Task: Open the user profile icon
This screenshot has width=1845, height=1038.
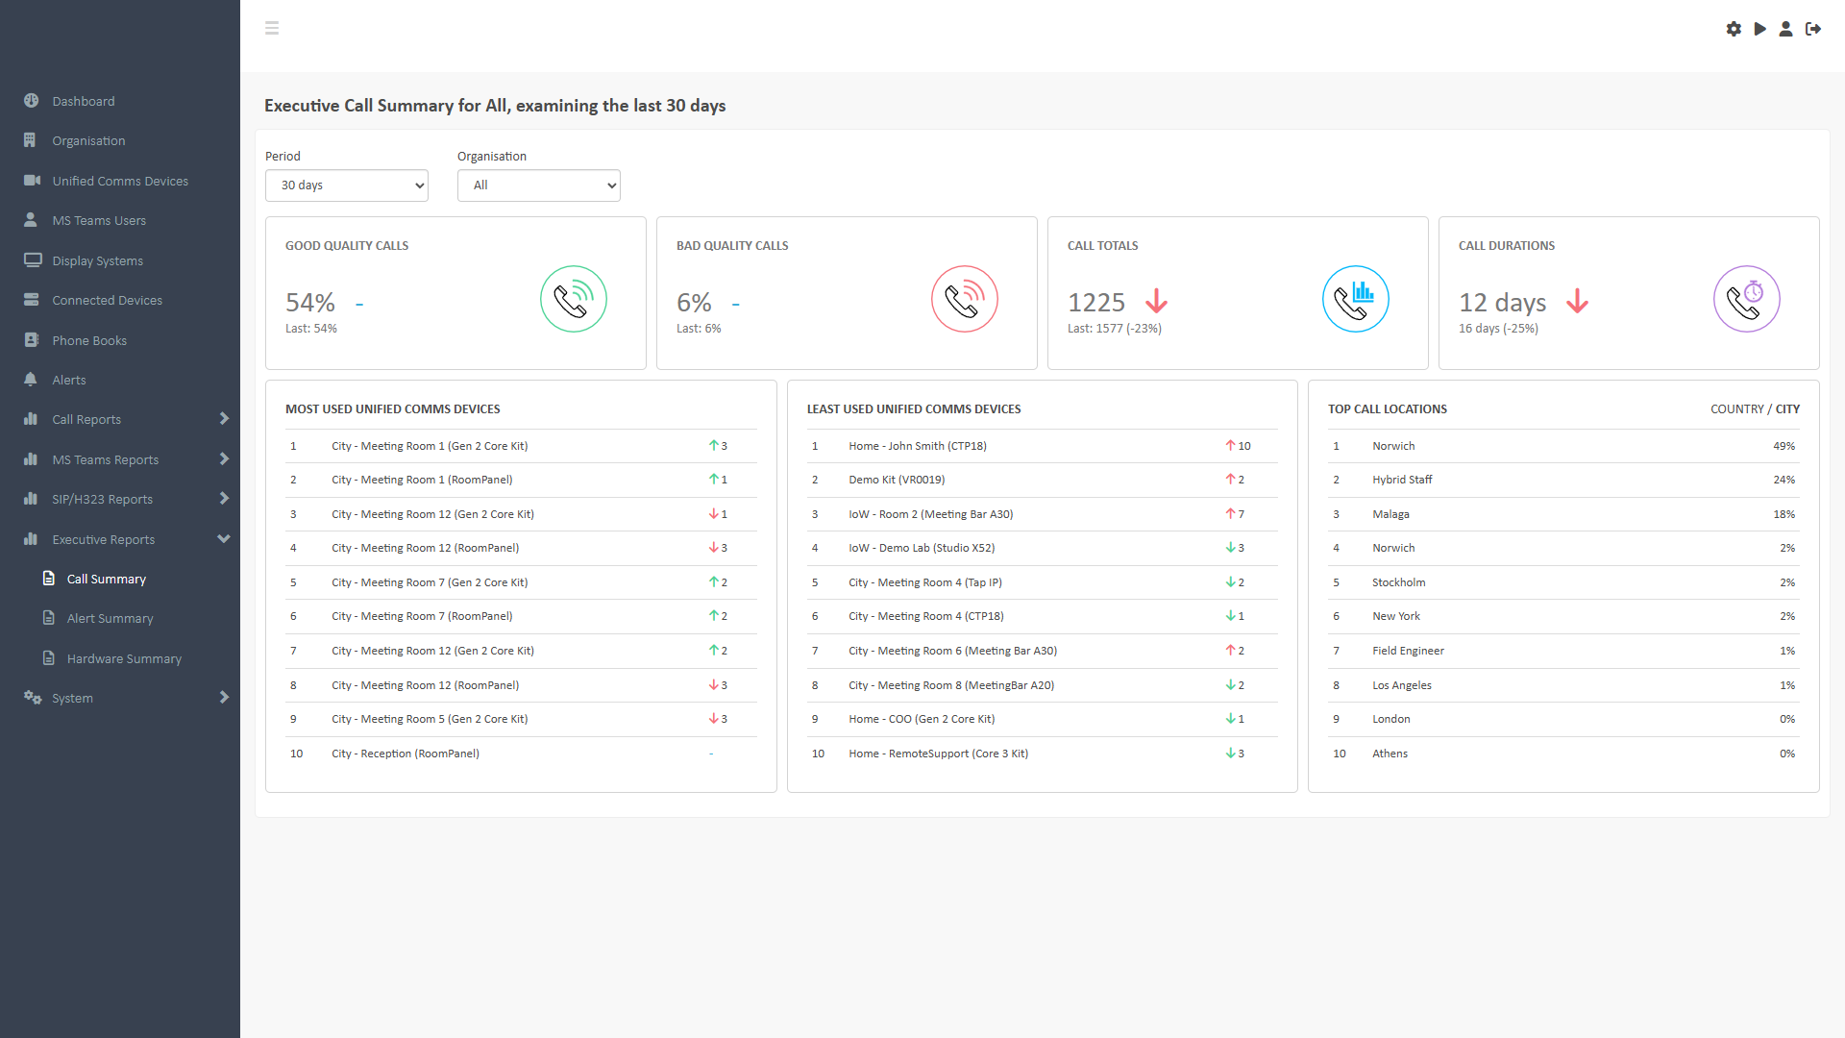Action: click(1785, 29)
